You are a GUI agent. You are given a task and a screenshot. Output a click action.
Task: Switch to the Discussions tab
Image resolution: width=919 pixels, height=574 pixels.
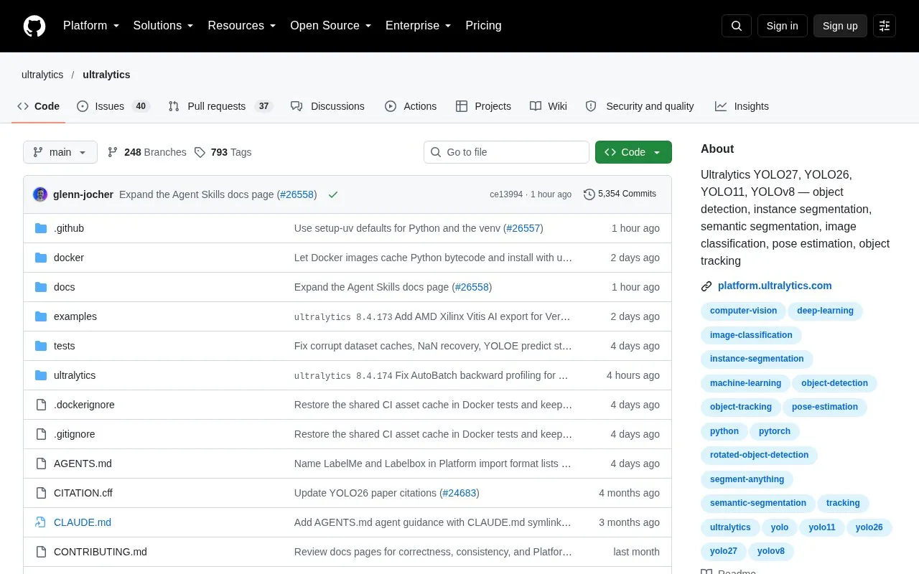[x=327, y=106]
